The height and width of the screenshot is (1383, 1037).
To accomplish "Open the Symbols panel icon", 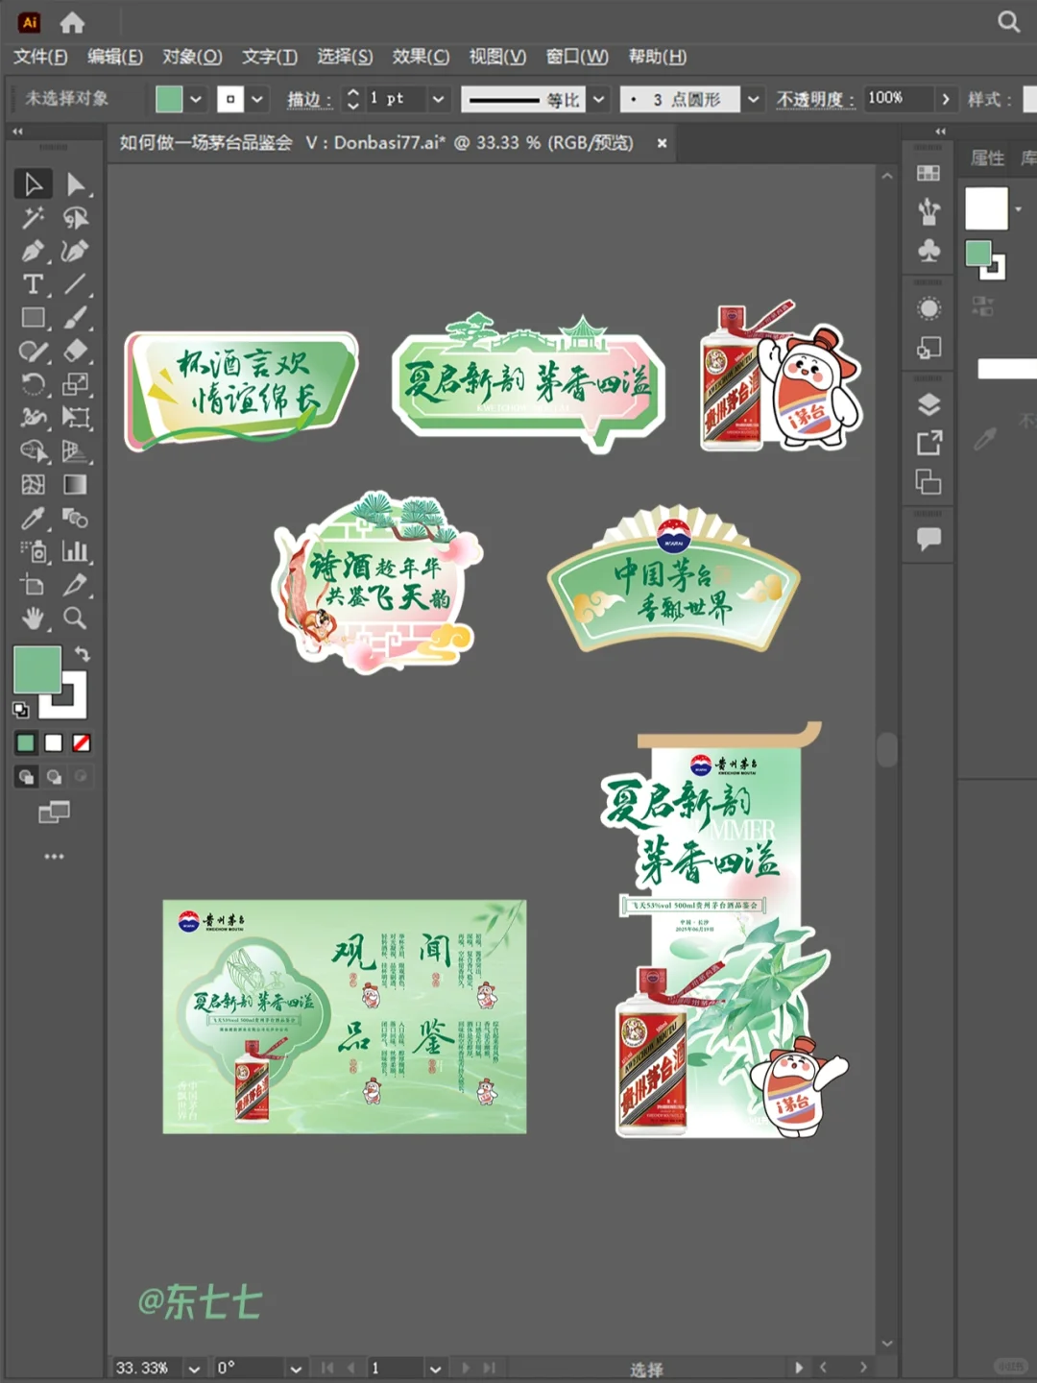I will click(x=928, y=251).
